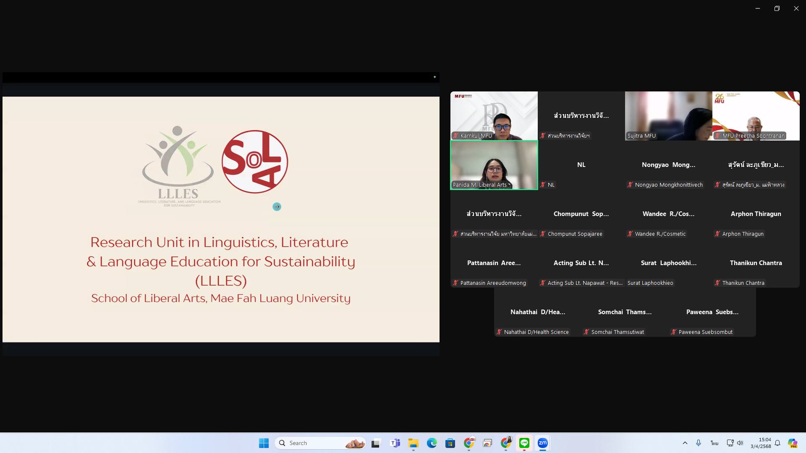Select Panida M. Liberal Arts video tile

pos(494,165)
